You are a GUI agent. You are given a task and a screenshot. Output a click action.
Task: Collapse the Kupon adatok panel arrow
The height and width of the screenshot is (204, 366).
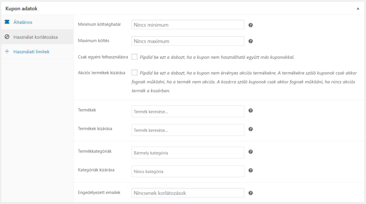358,9
